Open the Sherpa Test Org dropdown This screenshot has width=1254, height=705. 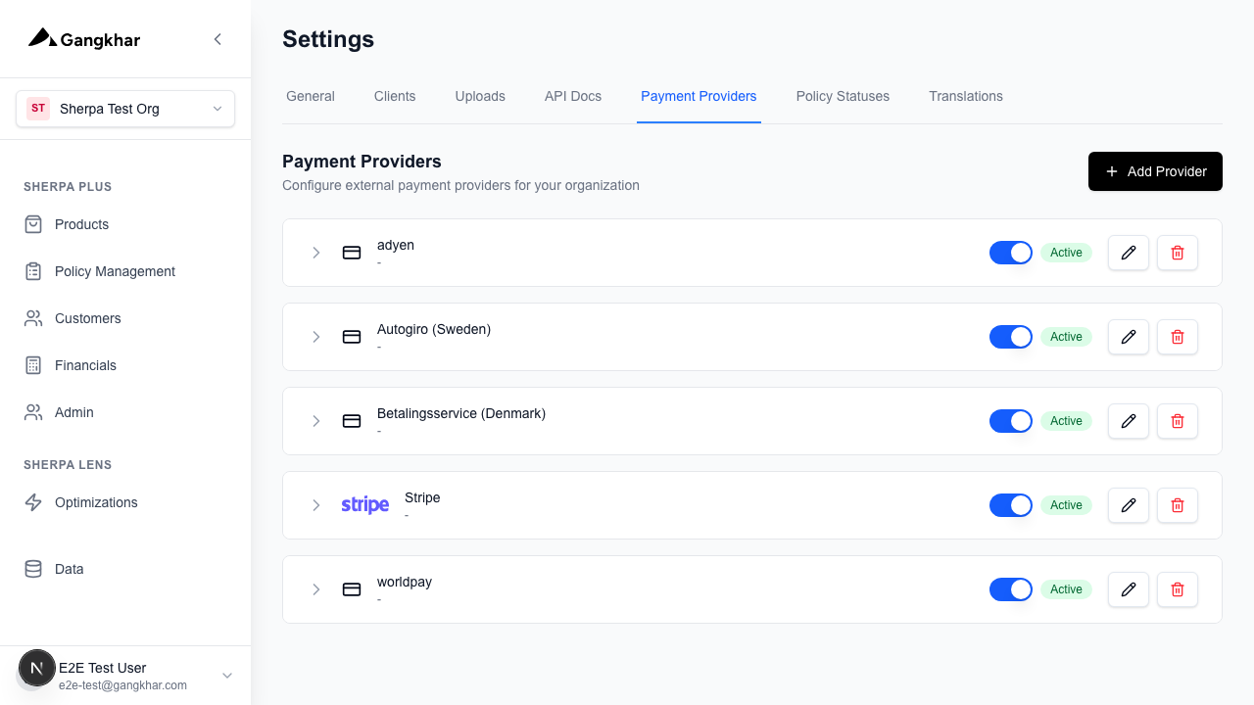point(125,109)
